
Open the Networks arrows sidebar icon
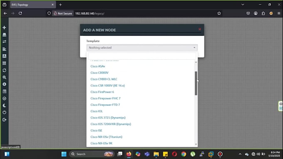pos(4,42)
